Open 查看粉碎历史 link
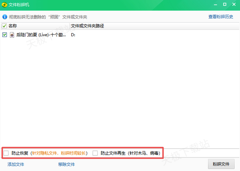The height and width of the screenshot is (171, 240). pyautogui.click(x=220, y=17)
